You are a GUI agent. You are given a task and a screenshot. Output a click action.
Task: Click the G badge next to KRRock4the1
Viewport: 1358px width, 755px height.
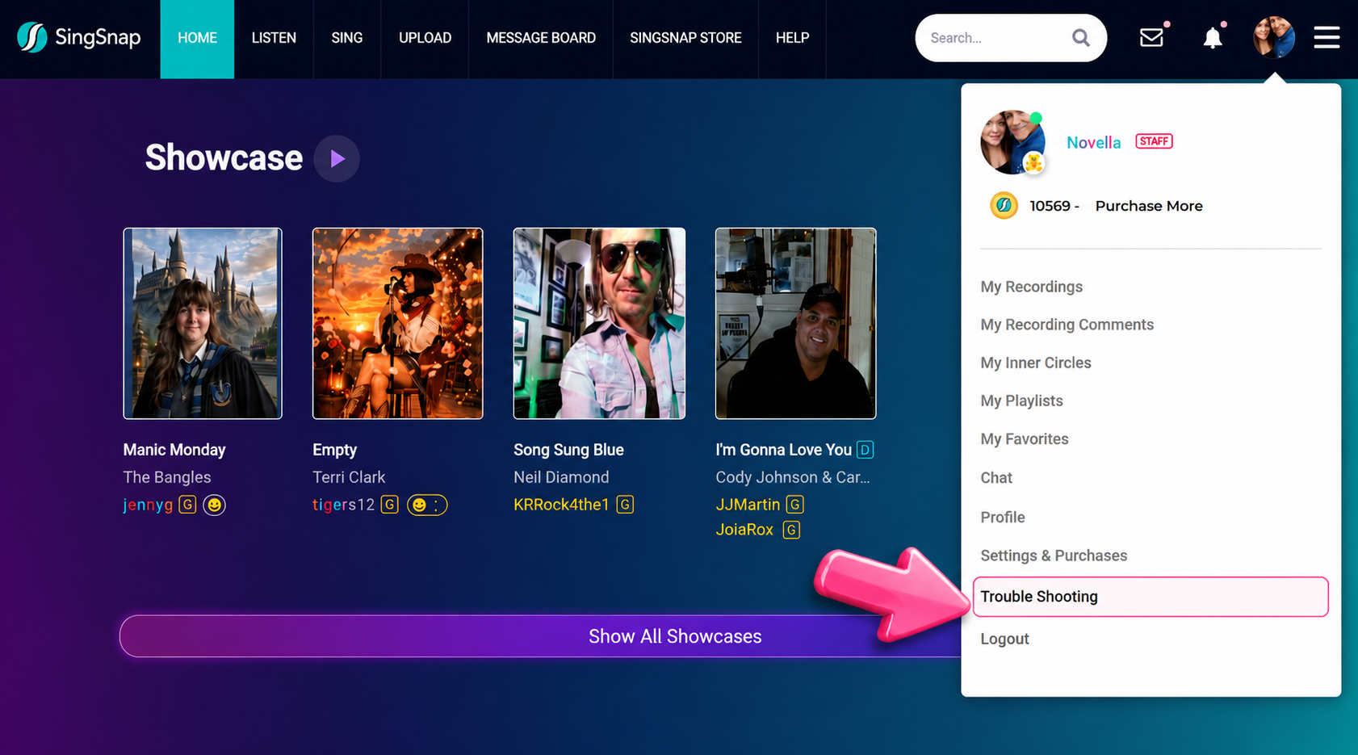point(625,505)
